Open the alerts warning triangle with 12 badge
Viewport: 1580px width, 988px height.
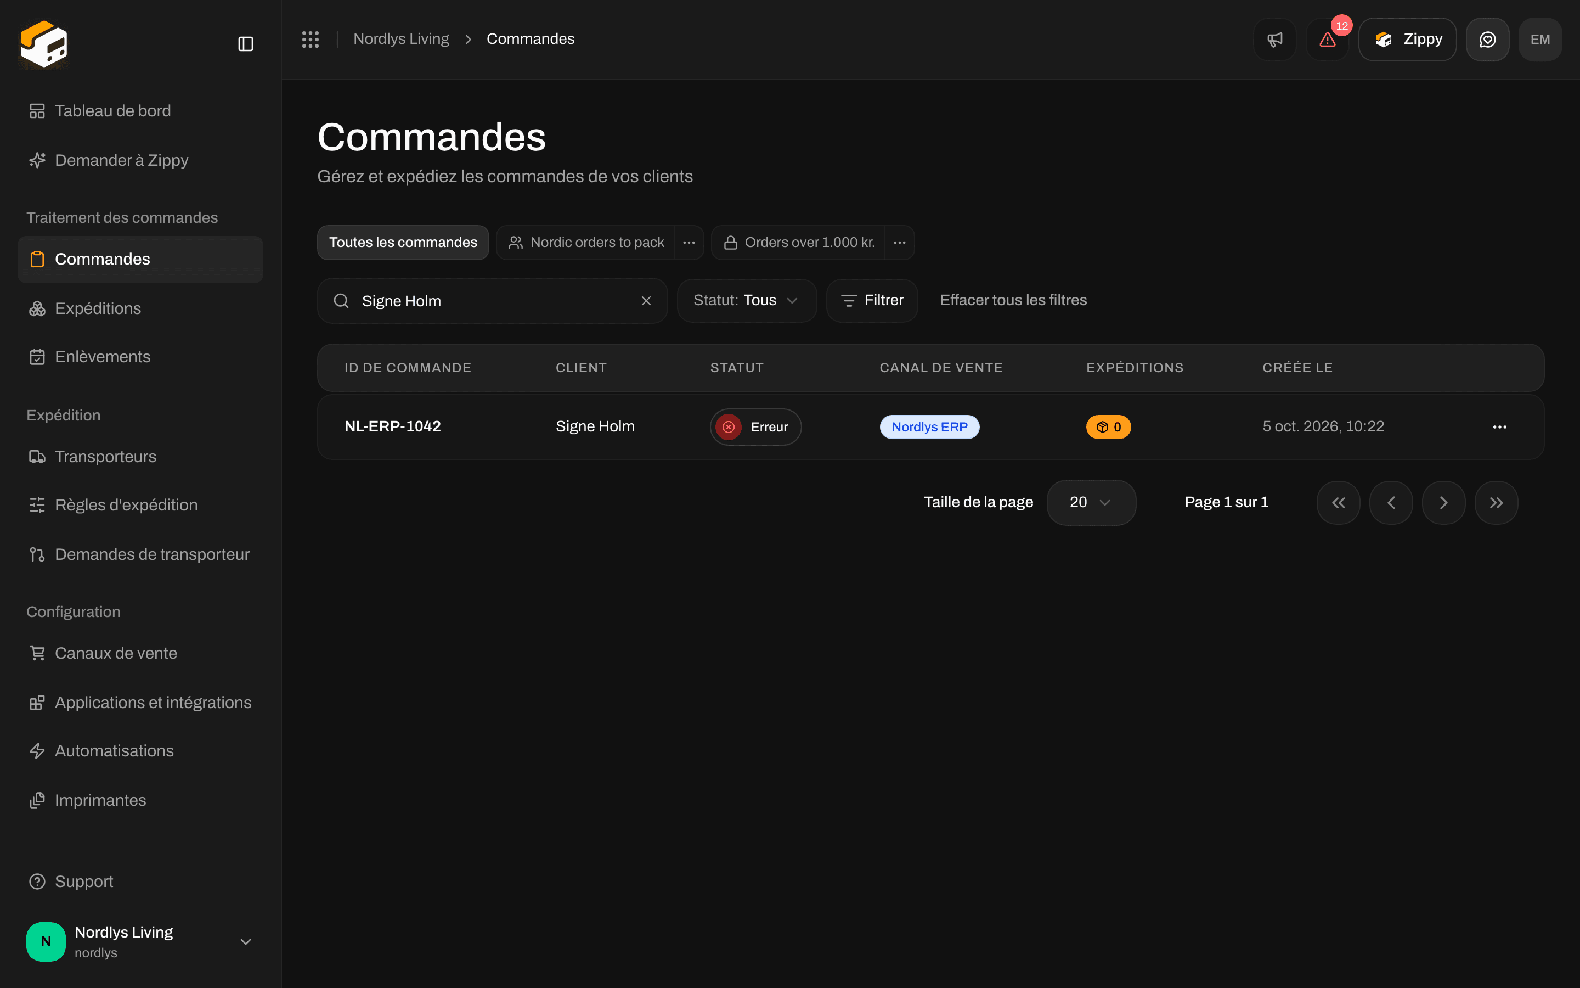[x=1327, y=39]
